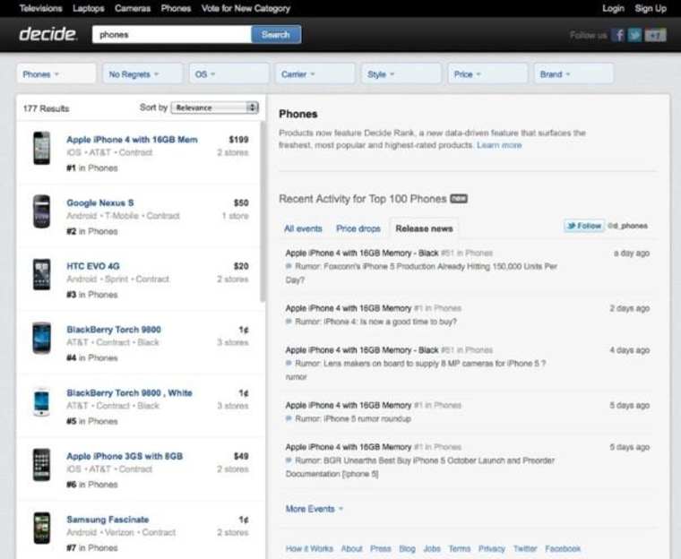Click the Facebook follow icon in header

(619, 35)
